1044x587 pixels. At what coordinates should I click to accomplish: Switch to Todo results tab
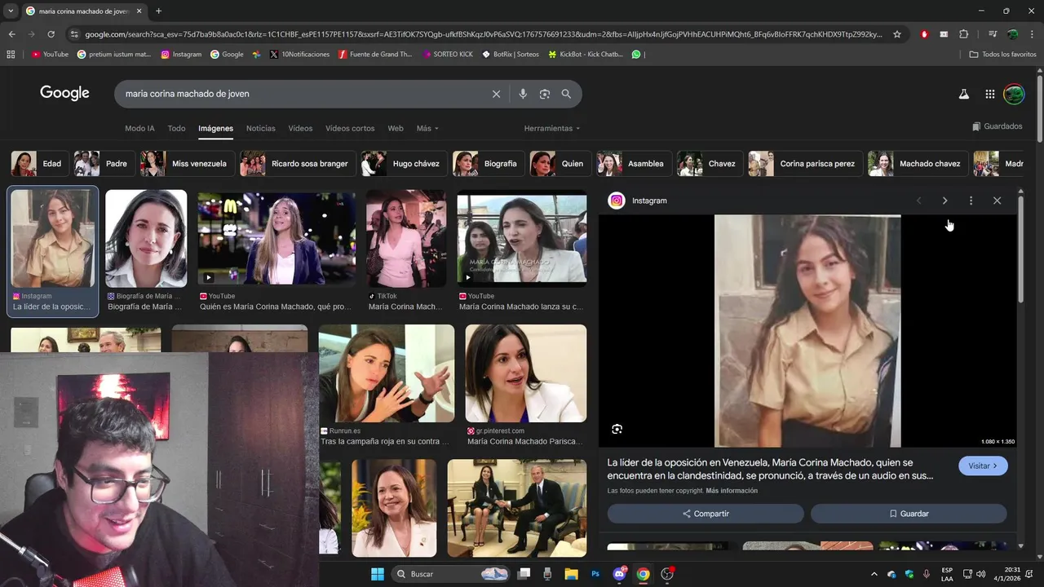[176, 129]
